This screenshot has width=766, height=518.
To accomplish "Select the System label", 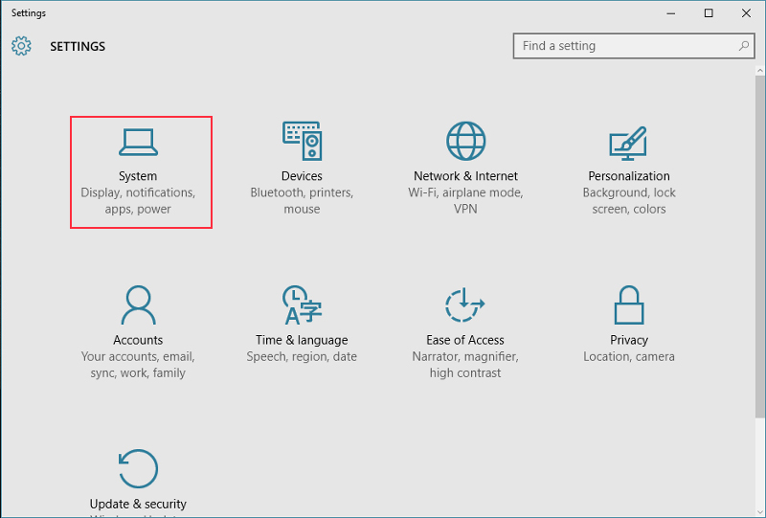I will point(138,176).
